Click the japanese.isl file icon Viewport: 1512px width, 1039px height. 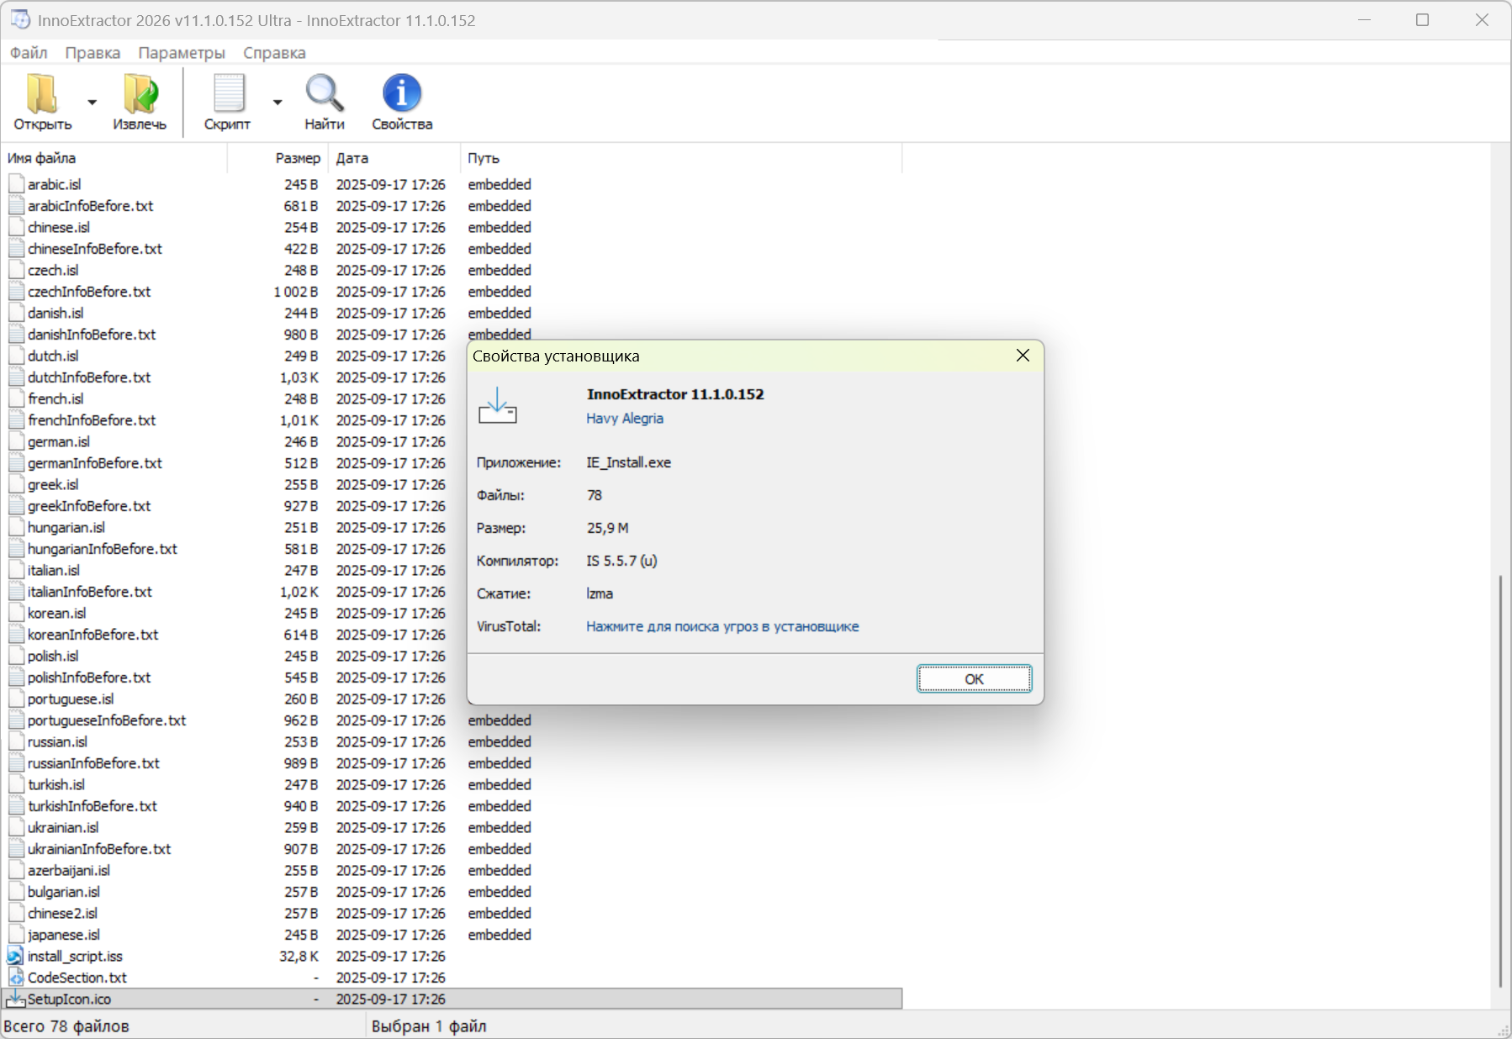tap(16, 934)
